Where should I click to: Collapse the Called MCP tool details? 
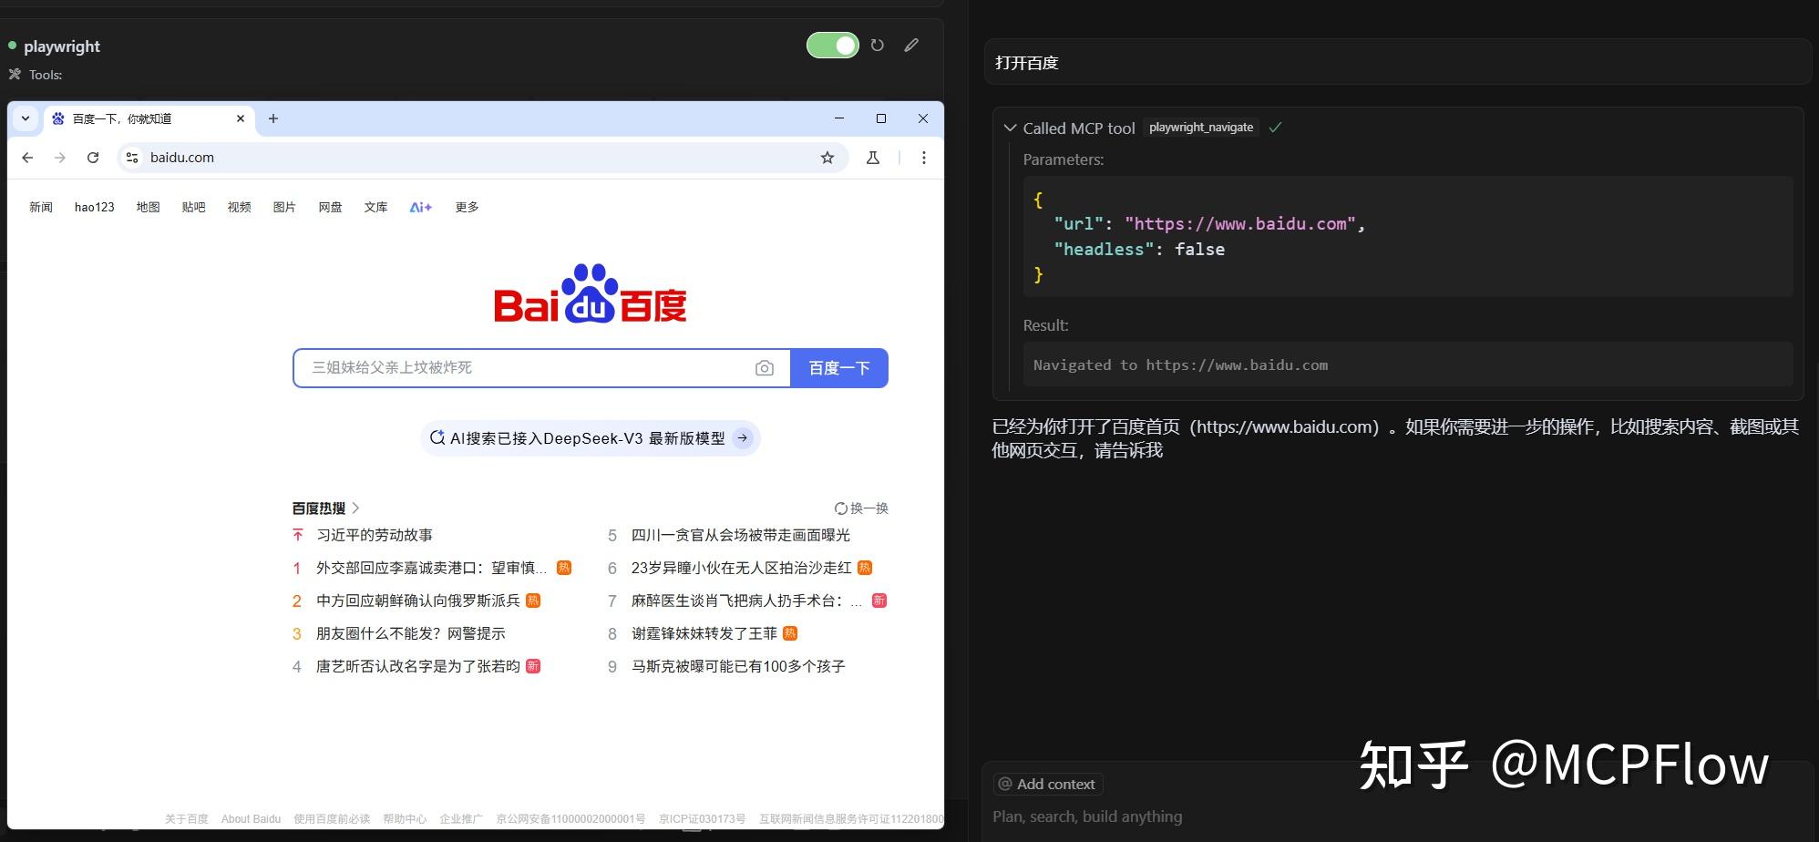pyautogui.click(x=1010, y=128)
